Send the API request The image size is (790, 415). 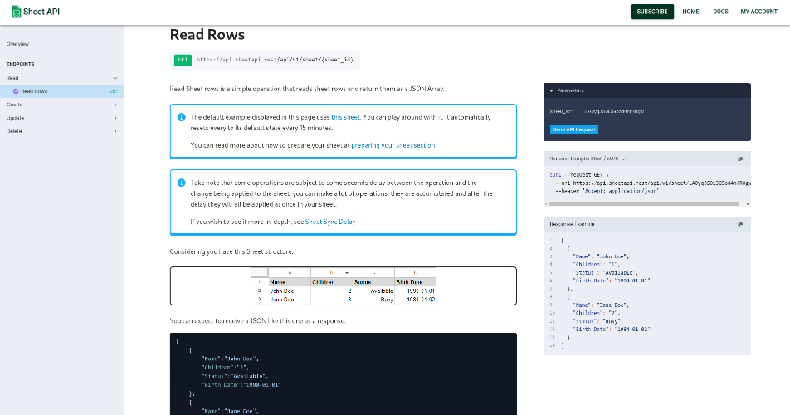[x=574, y=129]
